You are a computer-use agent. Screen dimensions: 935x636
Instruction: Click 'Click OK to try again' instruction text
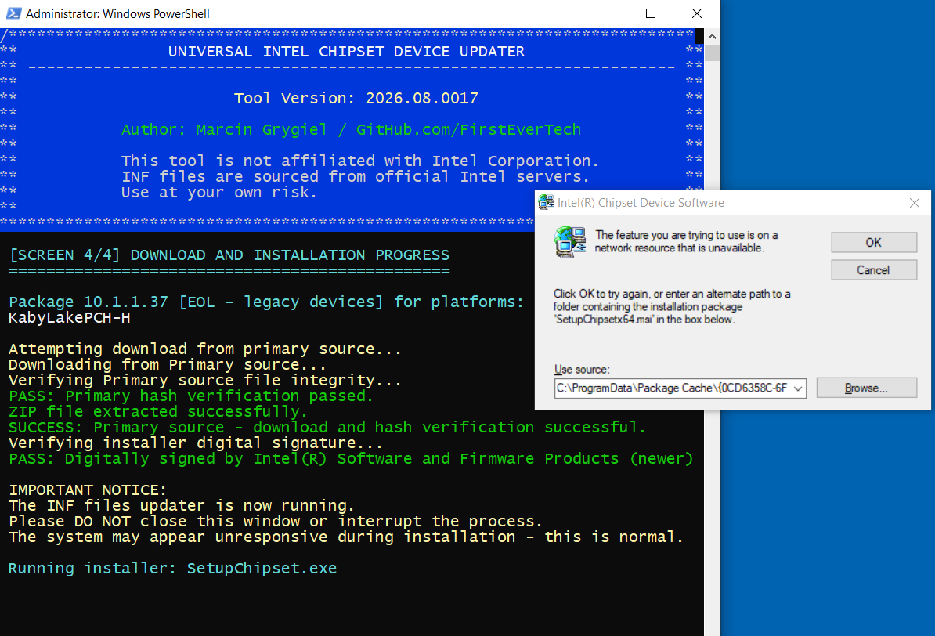click(x=672, y=307)
